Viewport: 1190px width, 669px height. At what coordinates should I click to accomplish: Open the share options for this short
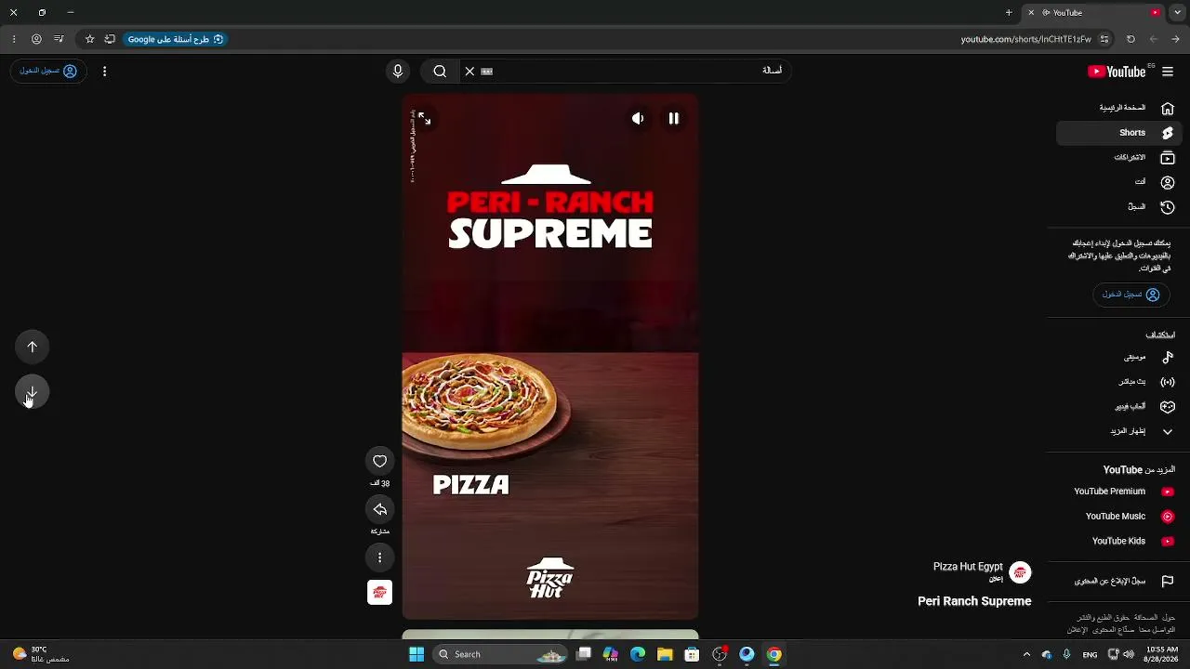[379, 509]
